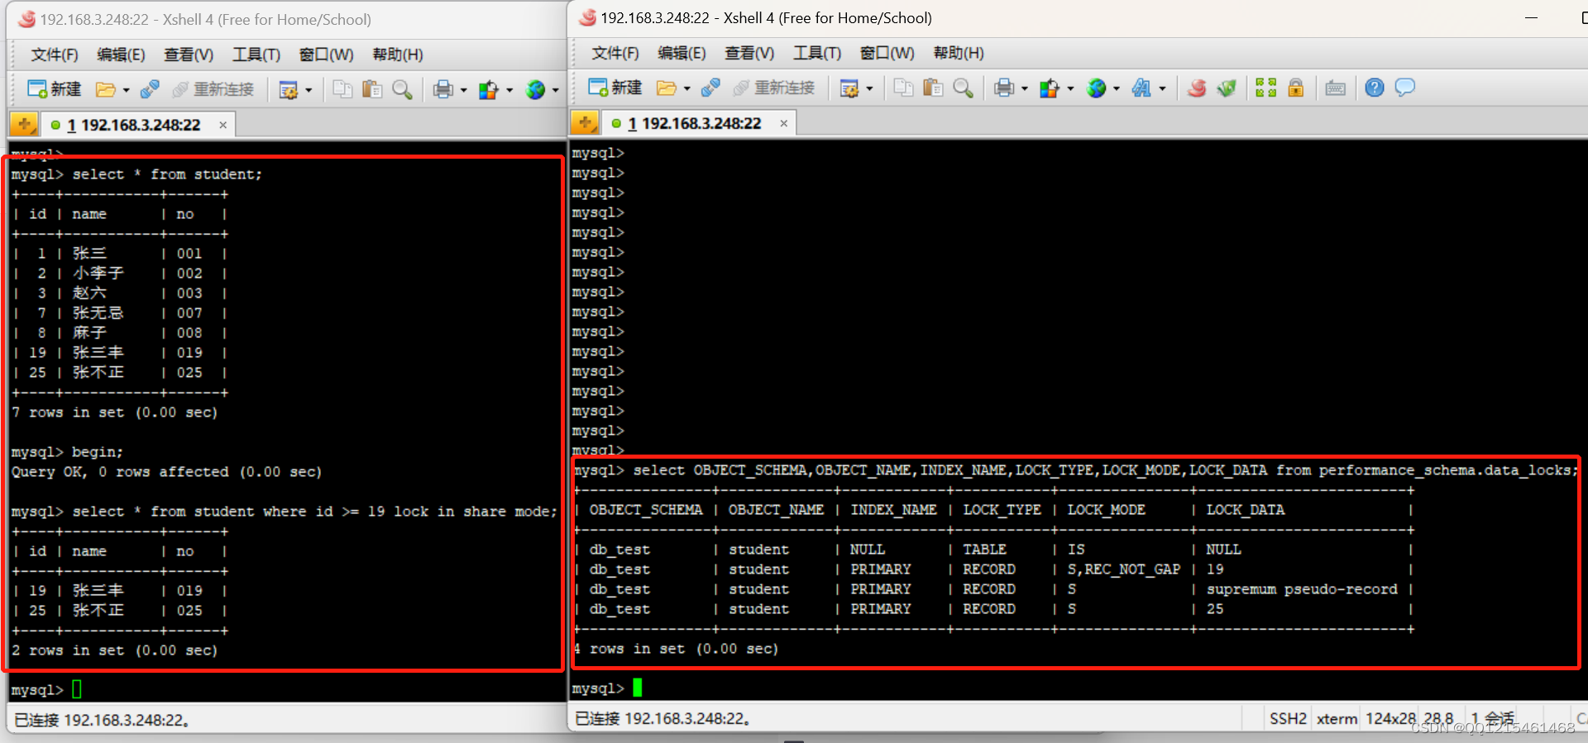
Task: Open session Properties icon in right Xshell window
Action: click(849, 88)
